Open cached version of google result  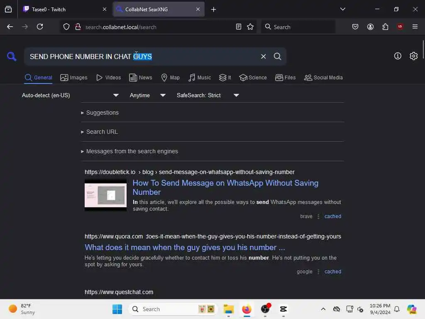point(332,272)
